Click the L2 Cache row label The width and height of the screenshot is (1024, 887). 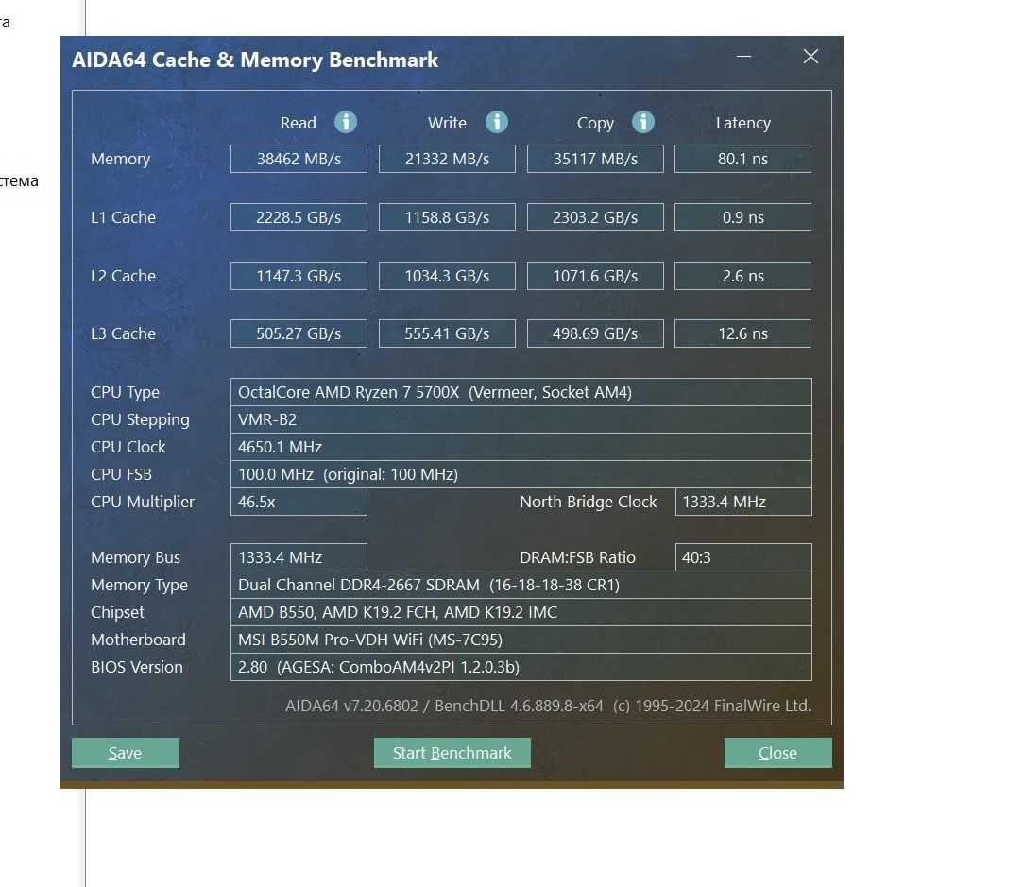pos(124,276)
